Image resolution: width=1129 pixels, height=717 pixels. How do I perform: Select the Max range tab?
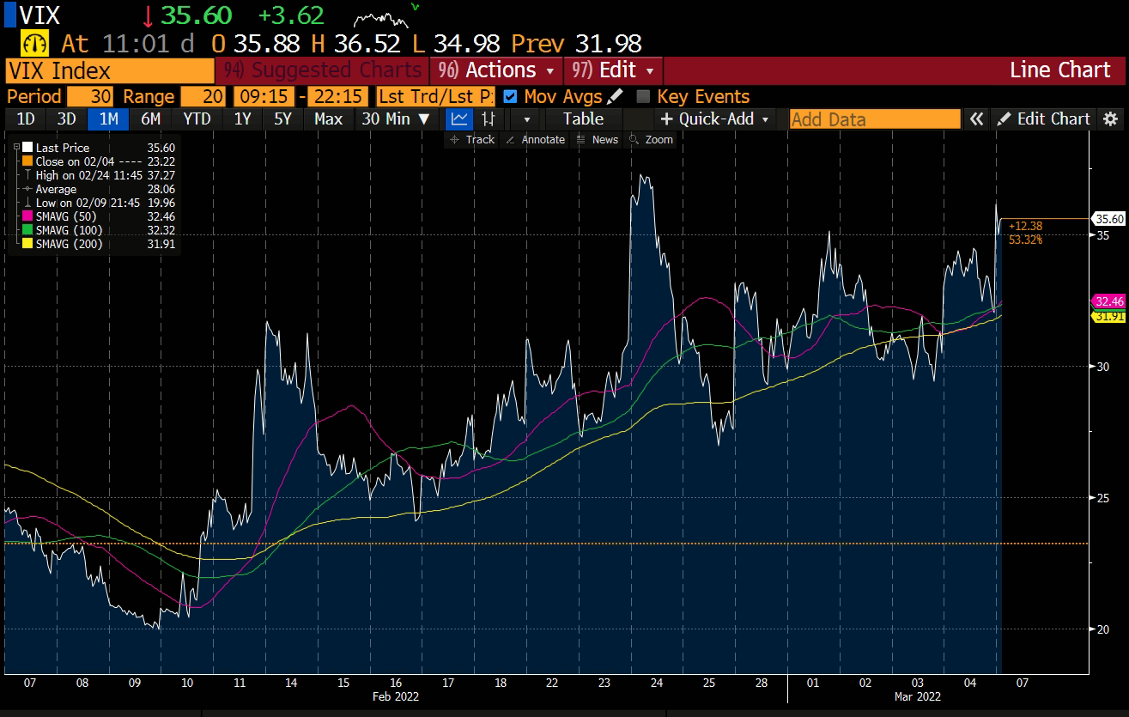coord(328,119)
